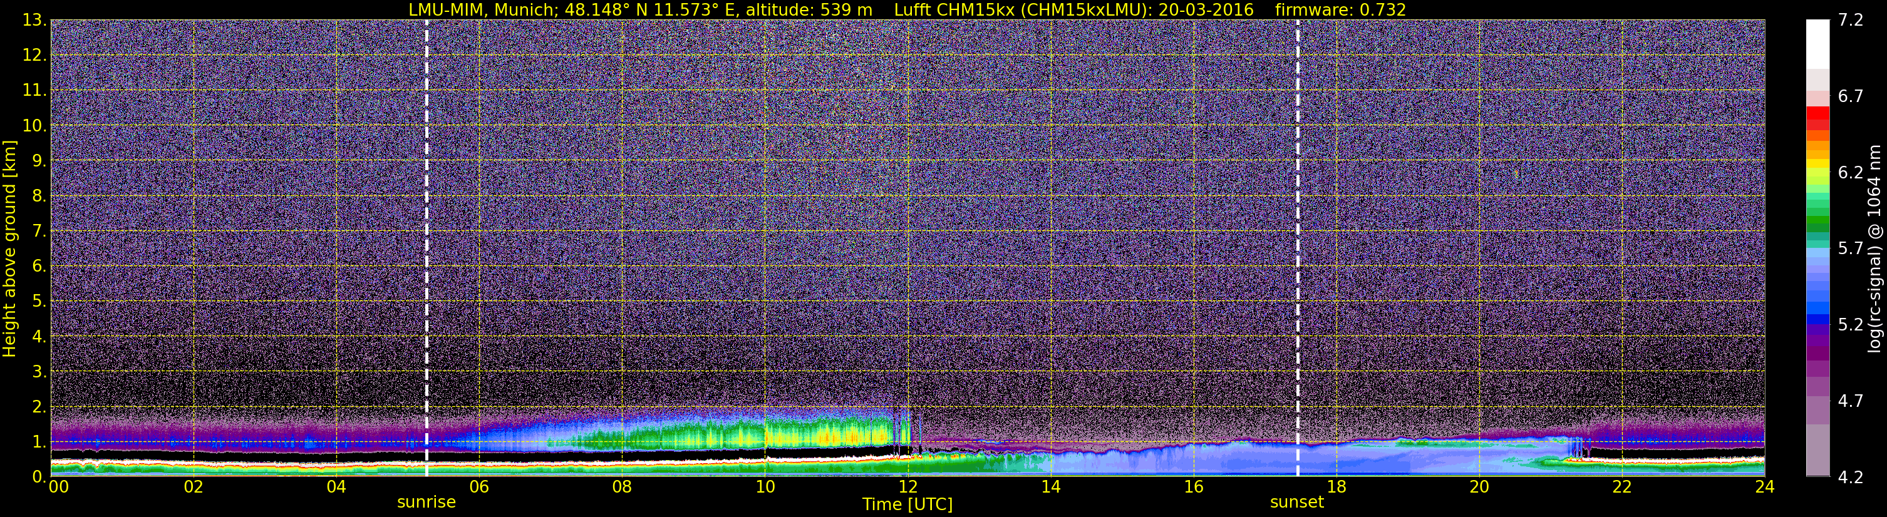1887x517 pixels.
Task: Click the time tick label '04'
Action: [x=336, y=487]
